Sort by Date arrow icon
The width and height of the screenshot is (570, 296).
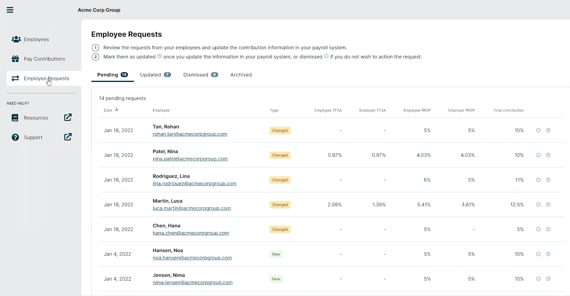pos(117,109)
